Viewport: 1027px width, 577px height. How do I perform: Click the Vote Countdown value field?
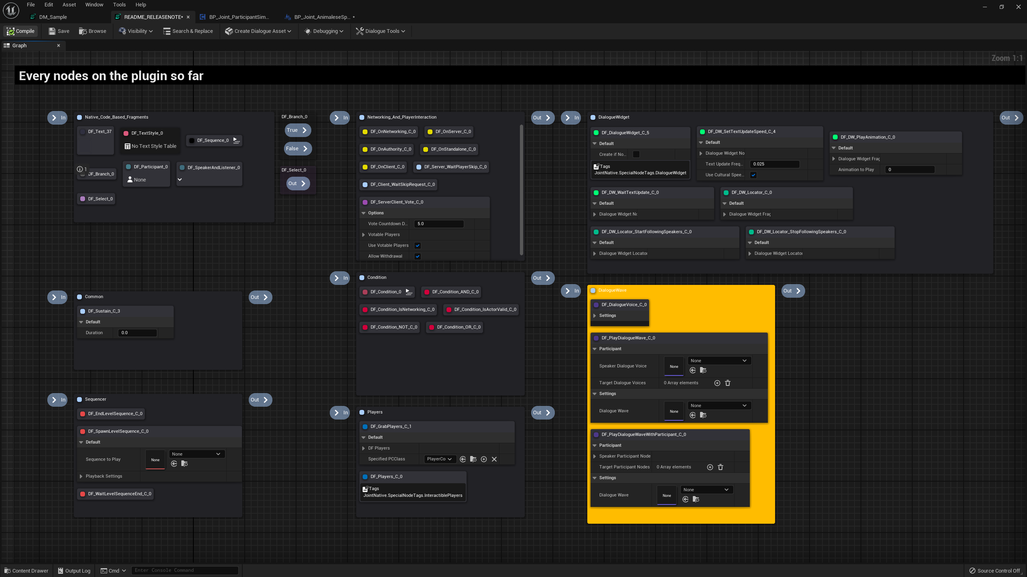pyautogui.click(x=439, y=224)
